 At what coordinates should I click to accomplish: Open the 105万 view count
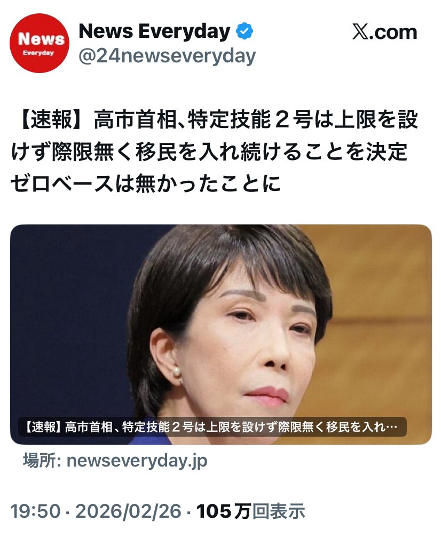point(224,511)
